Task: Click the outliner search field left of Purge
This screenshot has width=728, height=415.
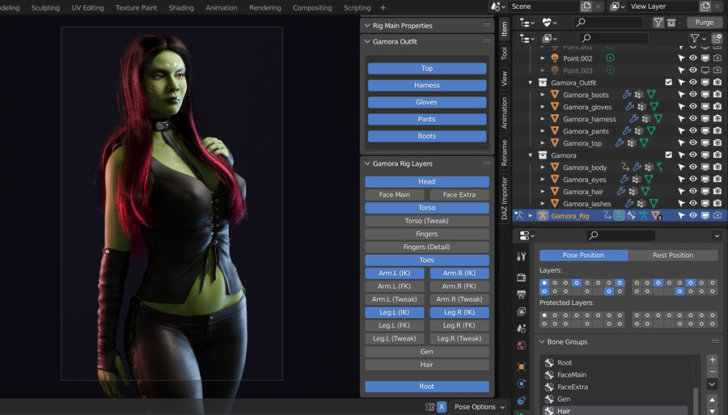Action: click(x=608, y=22)
